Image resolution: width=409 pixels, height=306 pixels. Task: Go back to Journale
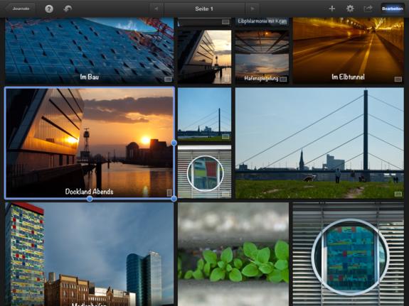(x=20, y=9)
